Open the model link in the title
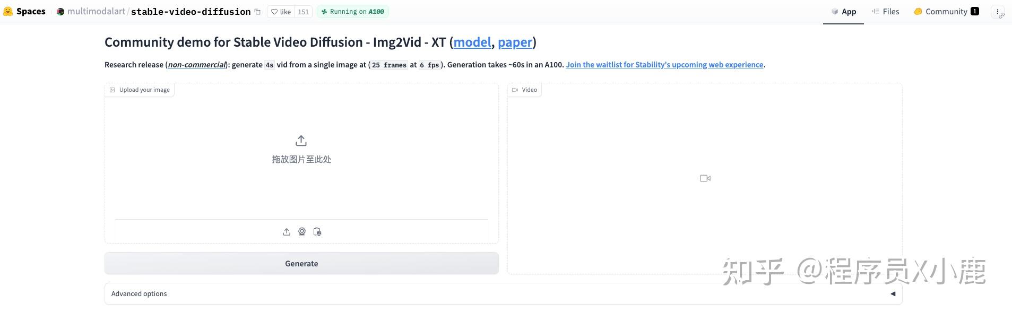Viewport: 1012px width, 312px height. (x=472, y=42)
